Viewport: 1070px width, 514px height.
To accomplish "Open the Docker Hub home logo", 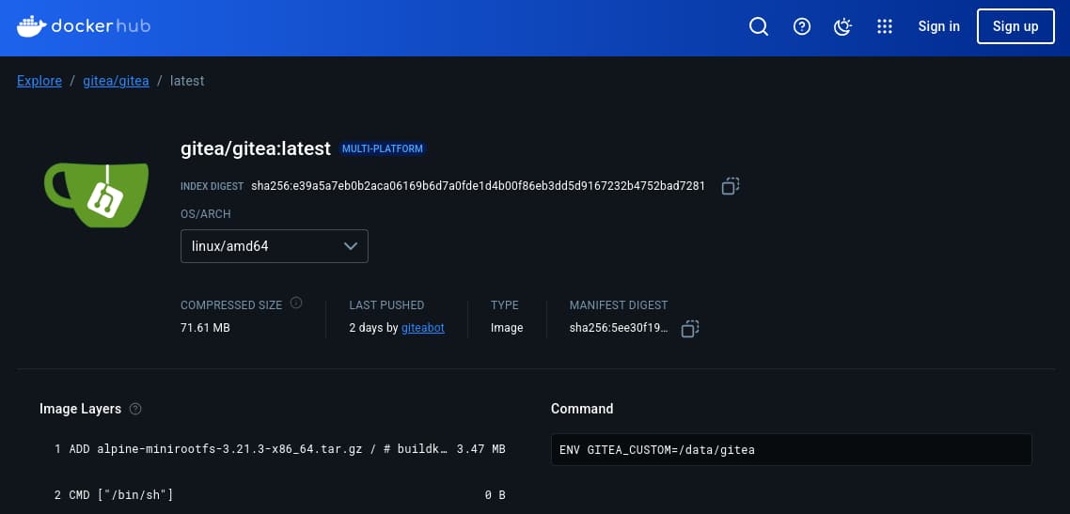I will pyautogui.click(x=84, y=26).
